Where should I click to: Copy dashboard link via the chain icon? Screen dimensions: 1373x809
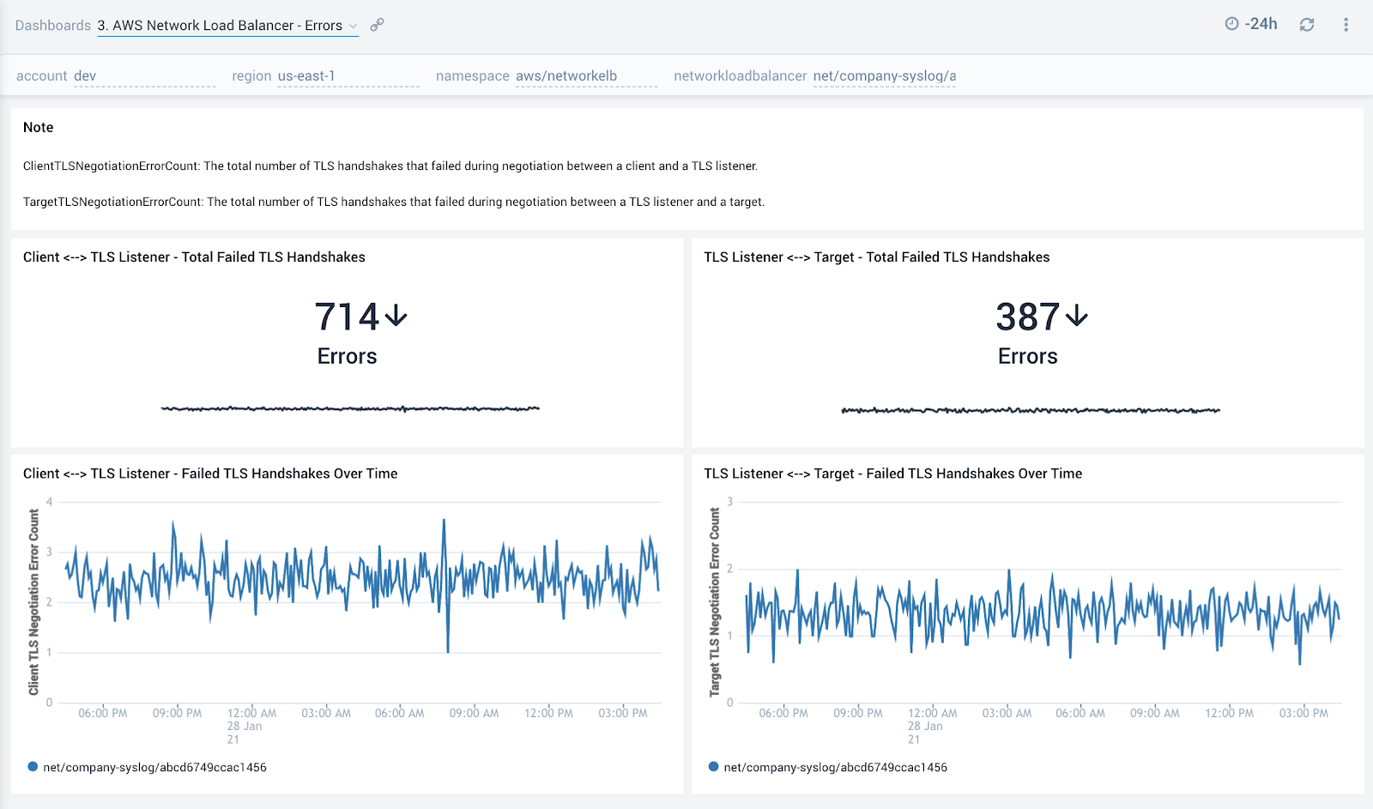click(x=377, y=25)
